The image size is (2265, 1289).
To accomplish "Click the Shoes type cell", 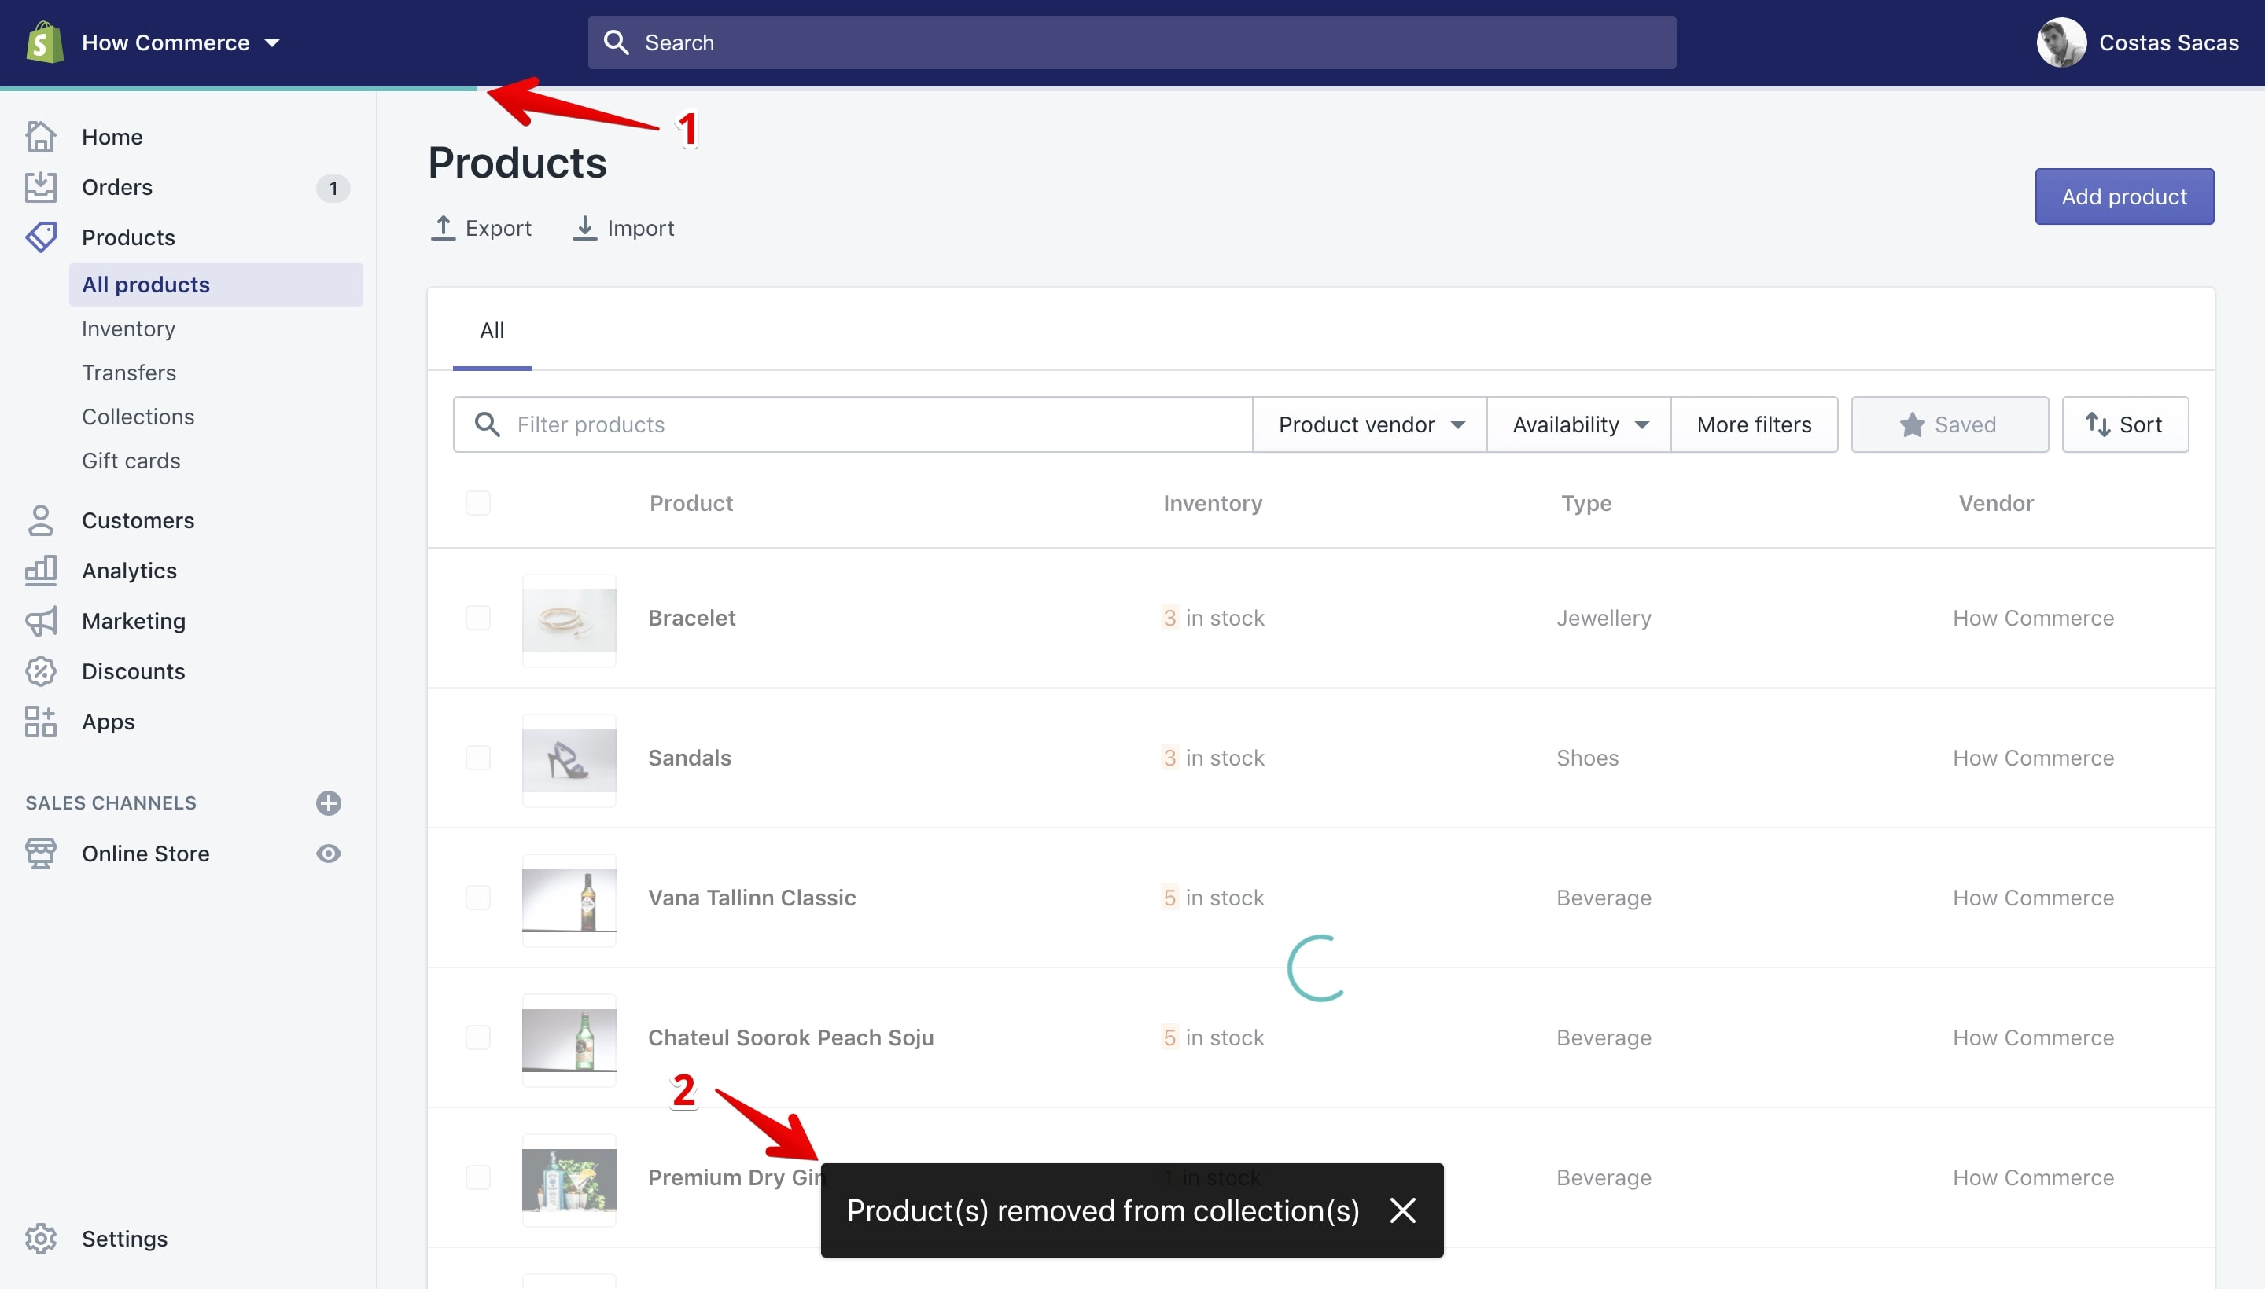I will click(x=1586, y=757).
